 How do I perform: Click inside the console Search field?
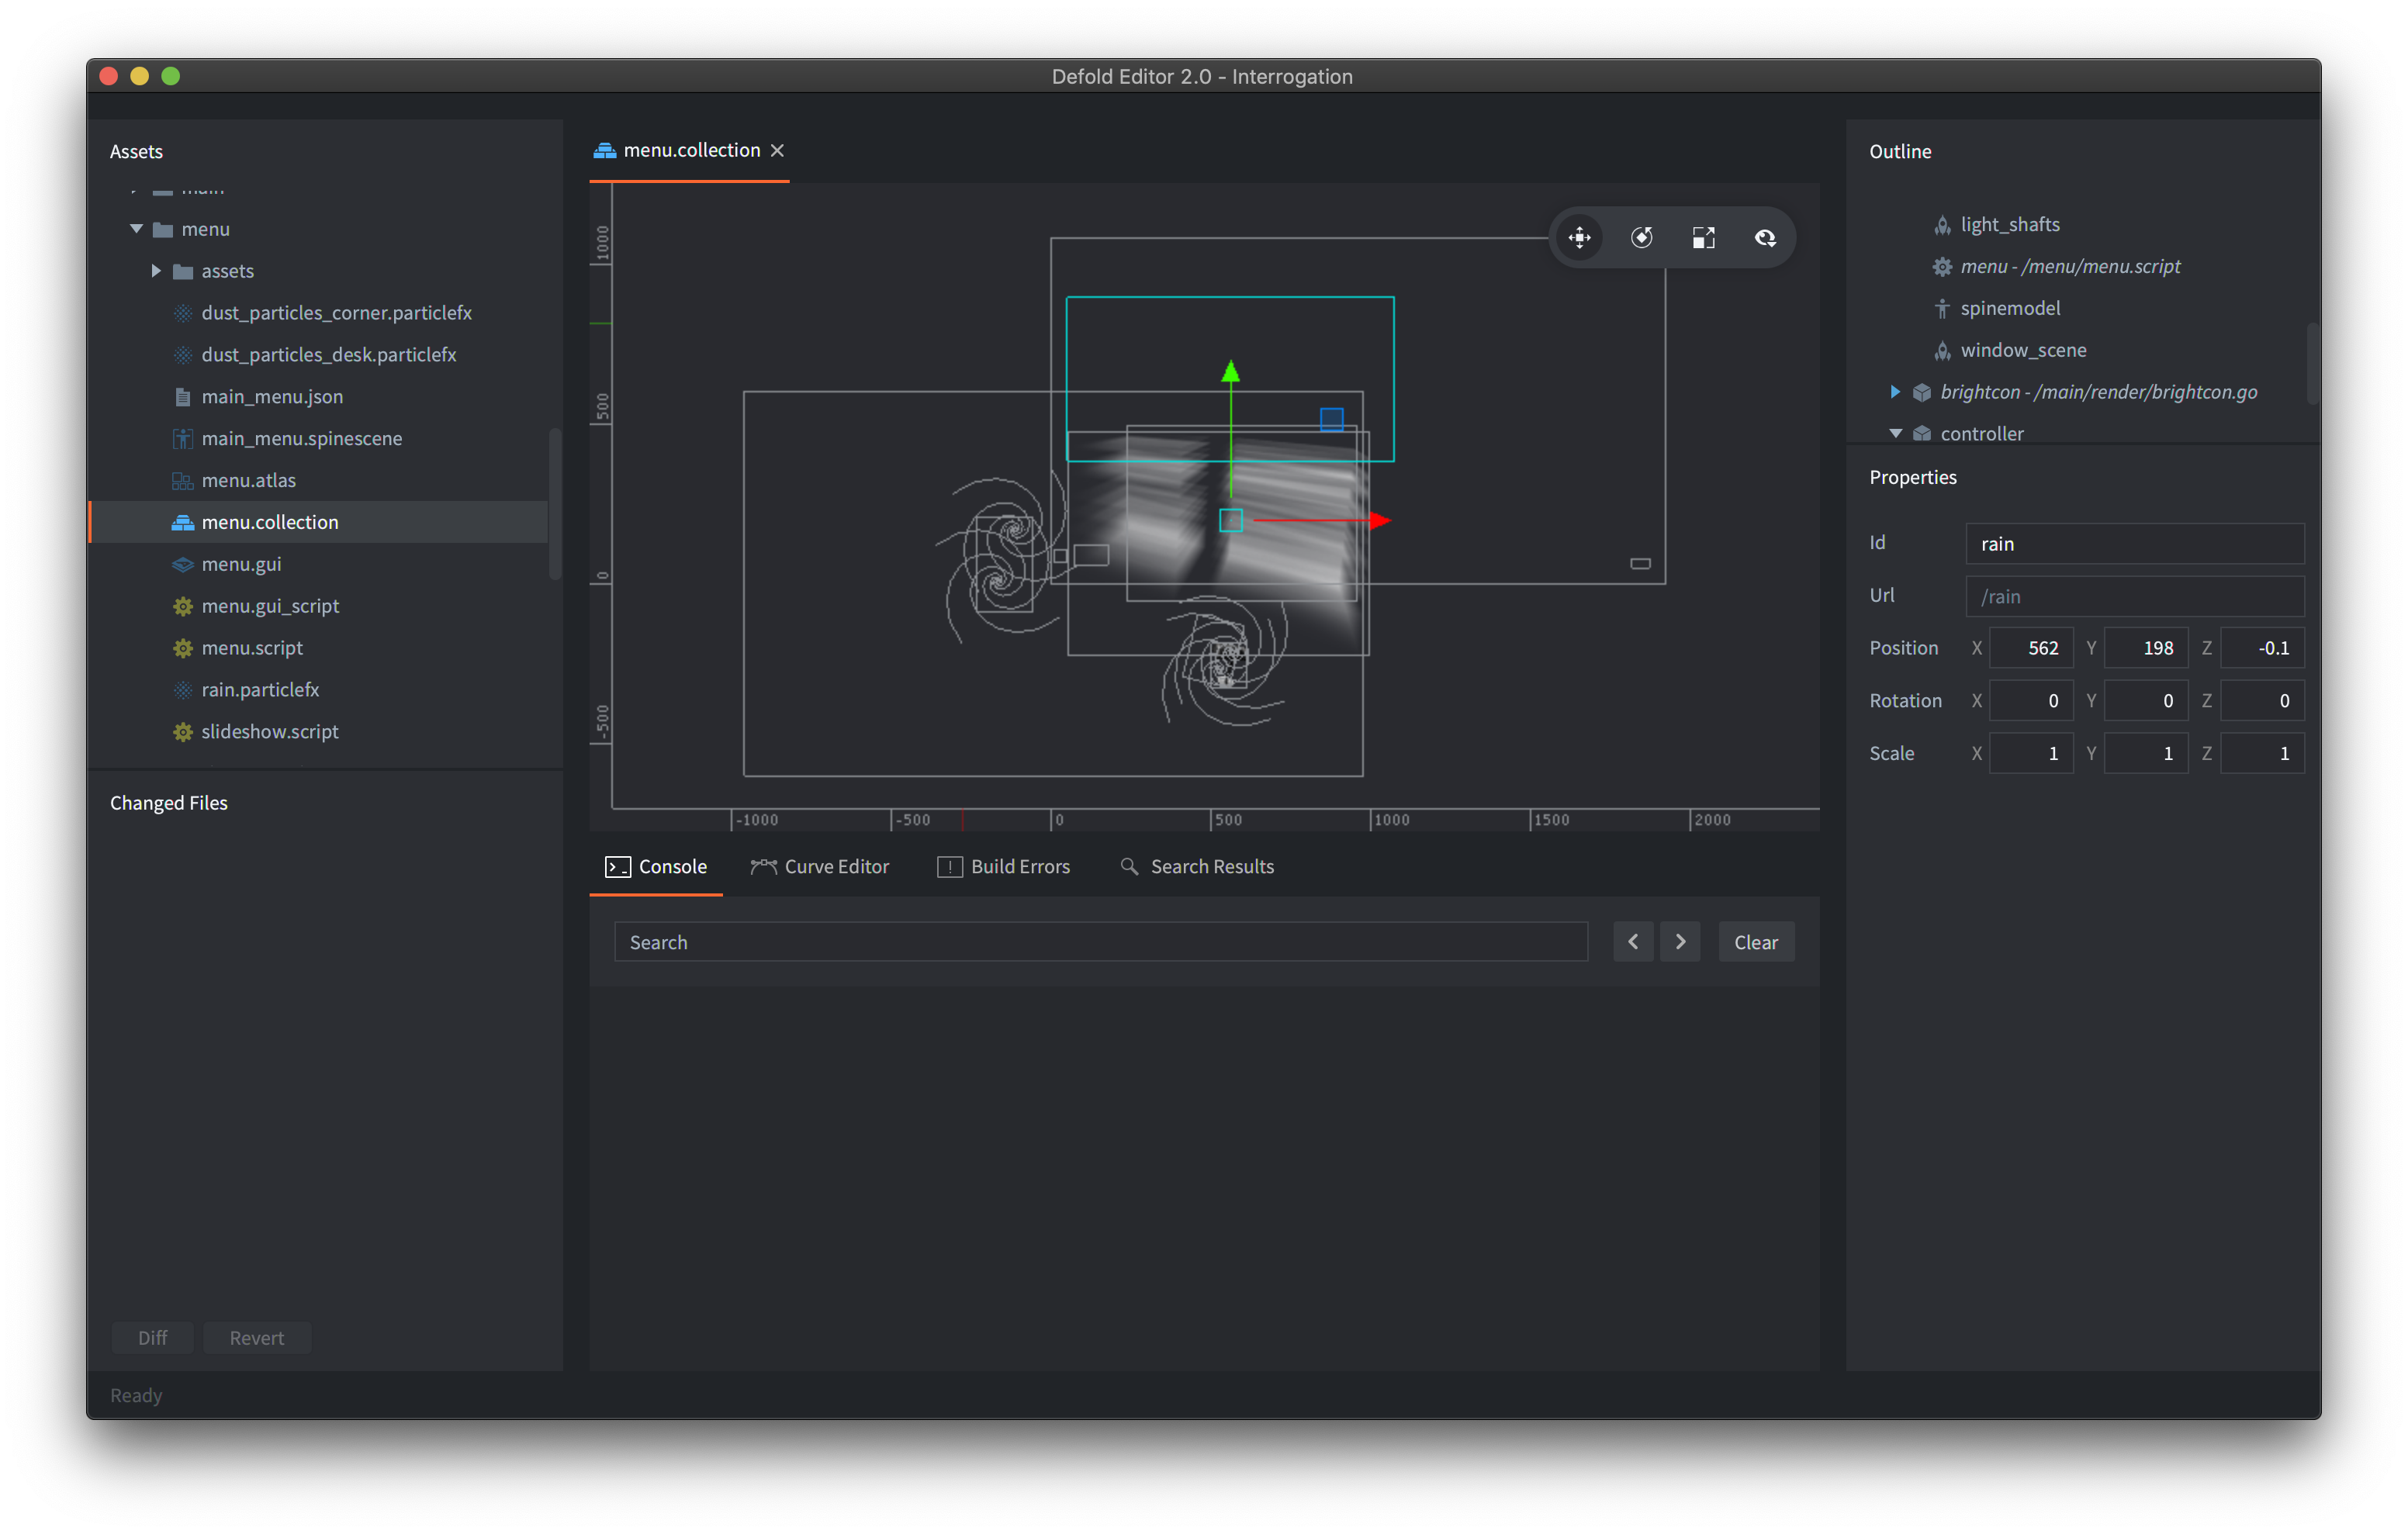(x=1100, y=941)
